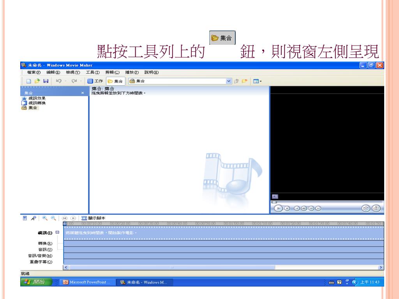The image size is (399, 299).
Task: Click the Forward button in preview monitor
Action: click(x=318, y=209)
